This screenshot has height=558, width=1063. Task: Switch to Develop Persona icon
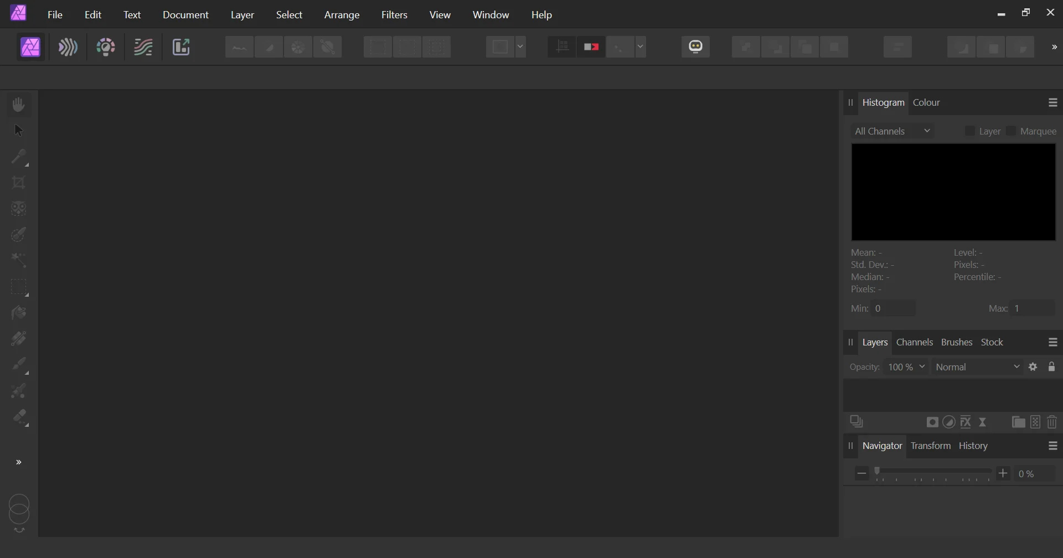point(106,48)
